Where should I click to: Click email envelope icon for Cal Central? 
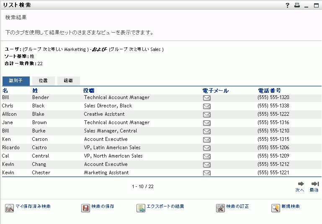click(x=207, y=157)
